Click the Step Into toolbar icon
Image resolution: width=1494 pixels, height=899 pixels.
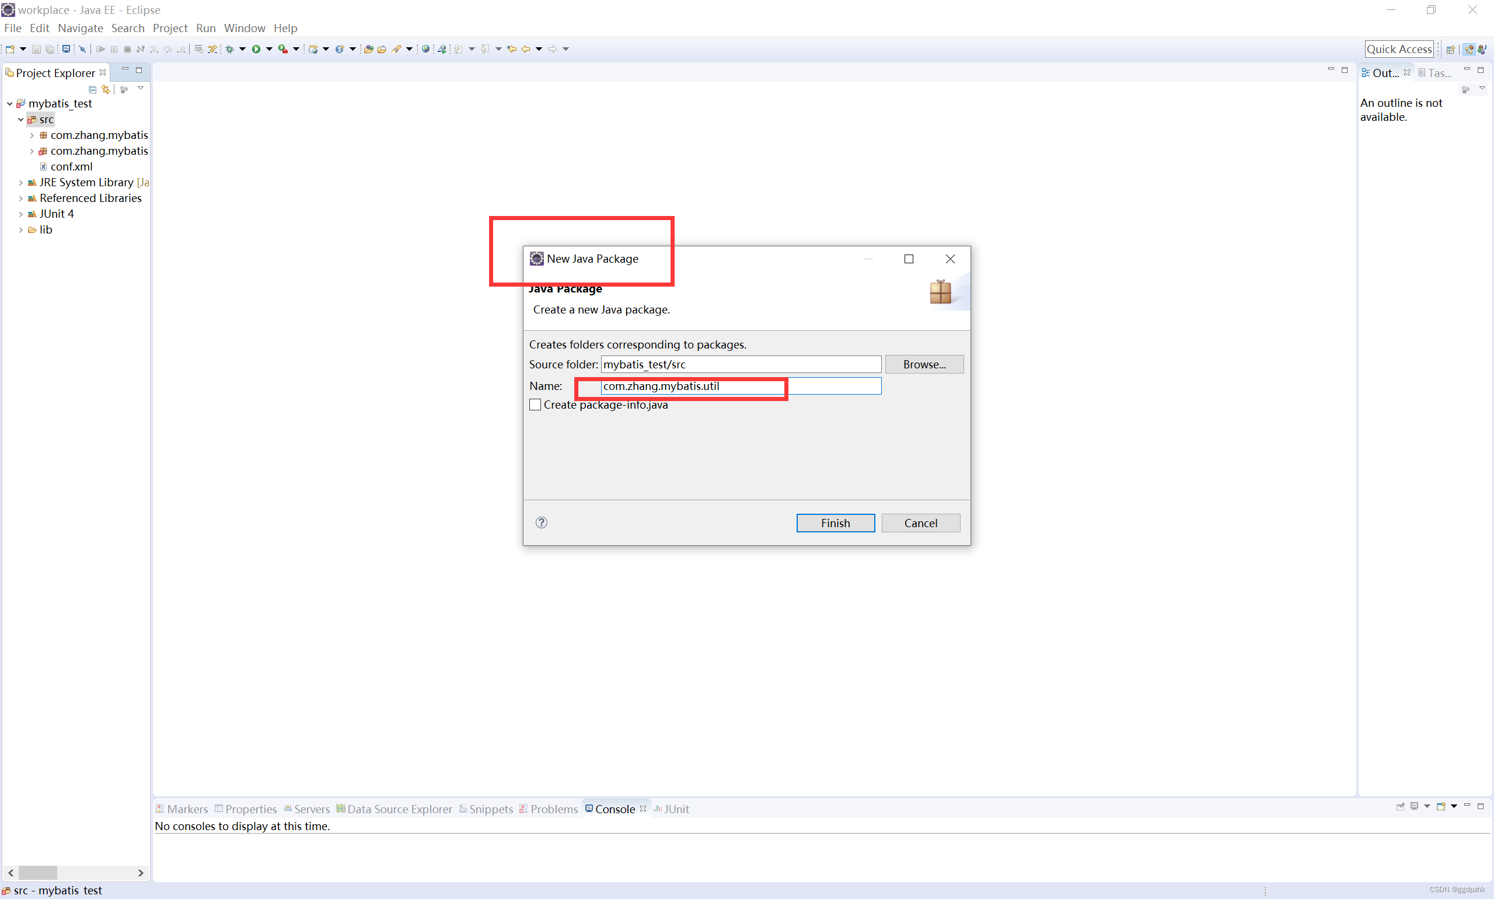coord(154,49)
